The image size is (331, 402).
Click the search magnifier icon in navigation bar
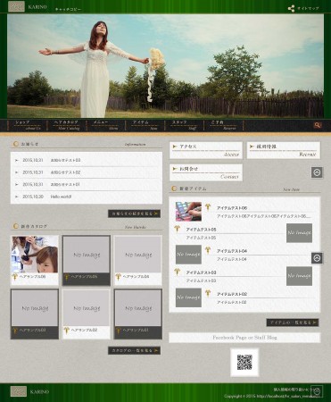pyautogui.click(x=318, y=125)
